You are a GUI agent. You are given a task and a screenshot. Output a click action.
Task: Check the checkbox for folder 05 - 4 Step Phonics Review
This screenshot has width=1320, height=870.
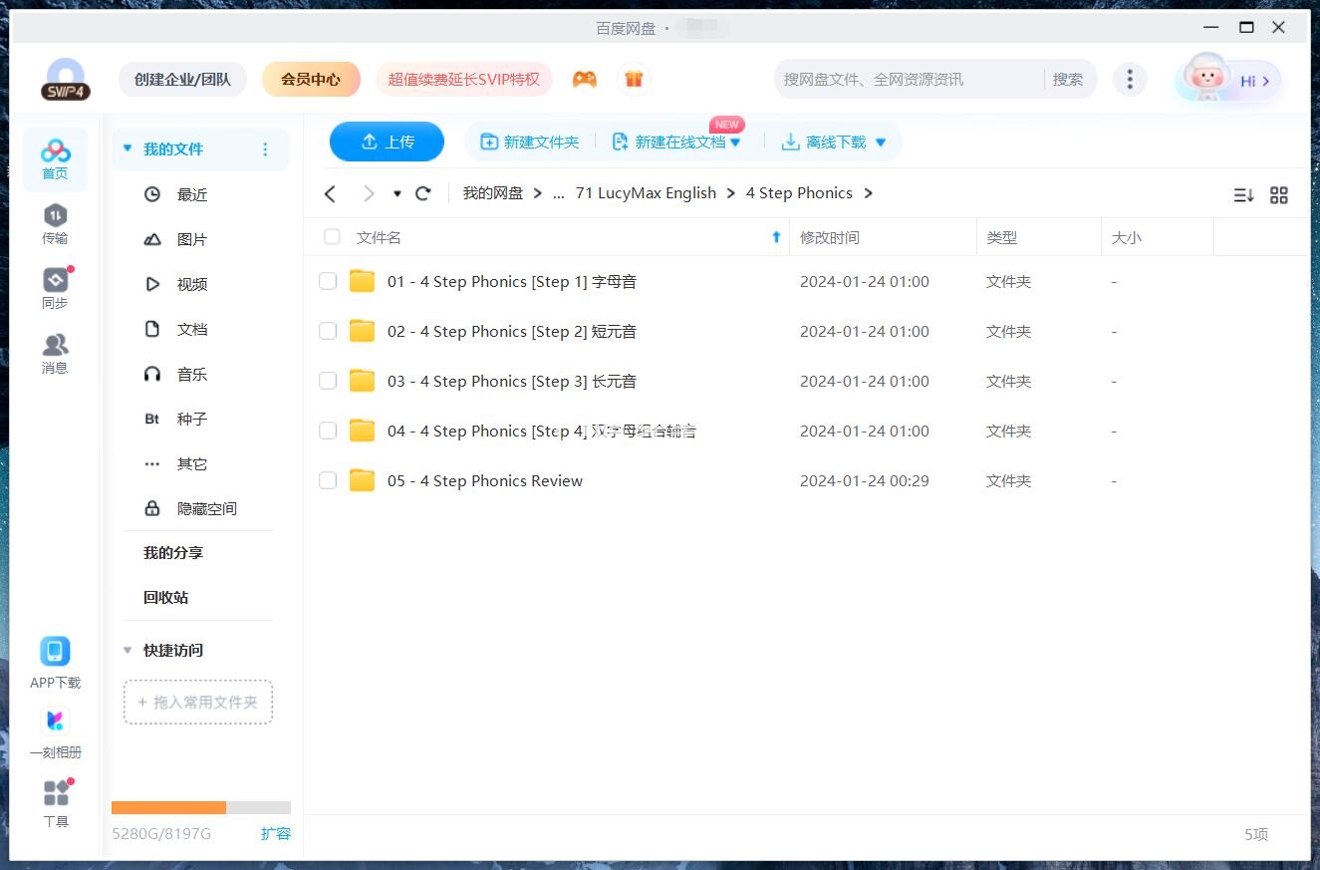328,480
